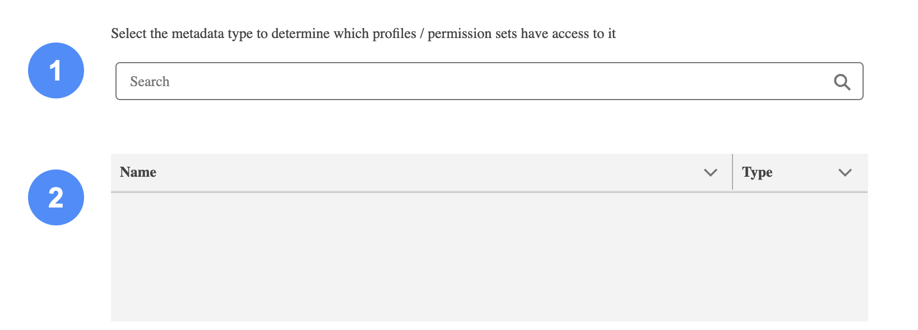
Task: Click the middle of the Search box
Action: 489,82
